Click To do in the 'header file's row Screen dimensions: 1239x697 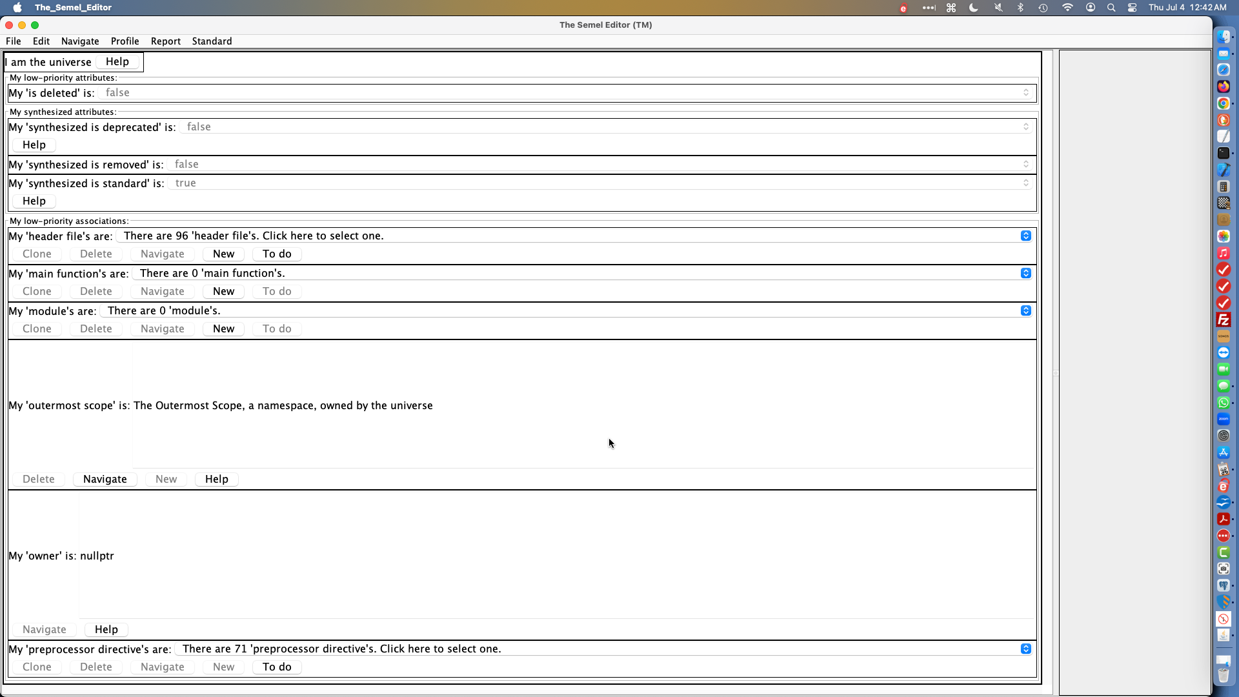point(277,254)
